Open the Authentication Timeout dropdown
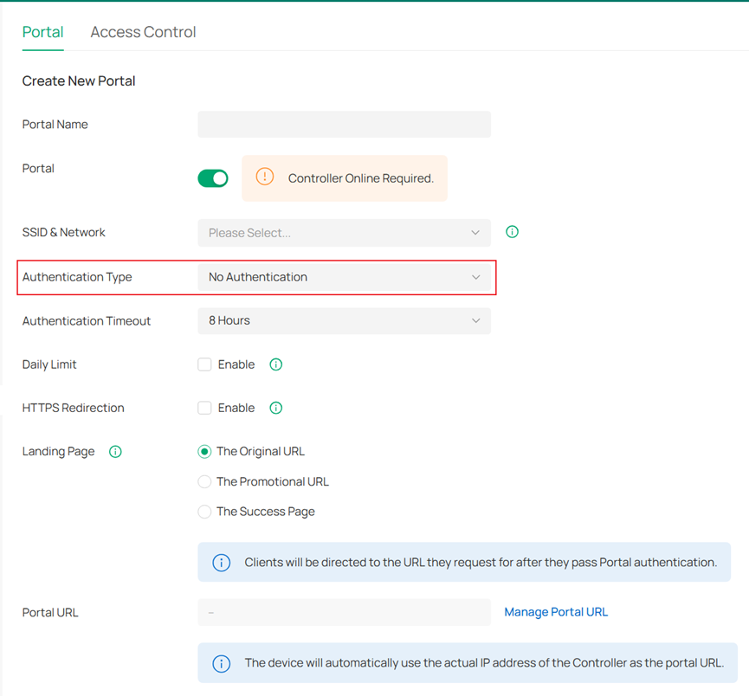 click(x=344, y=320)
